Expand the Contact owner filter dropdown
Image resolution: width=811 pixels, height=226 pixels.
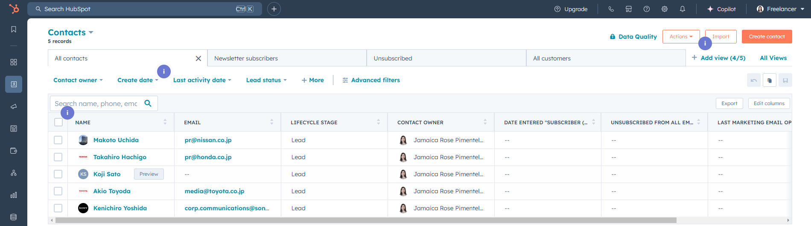78,80
